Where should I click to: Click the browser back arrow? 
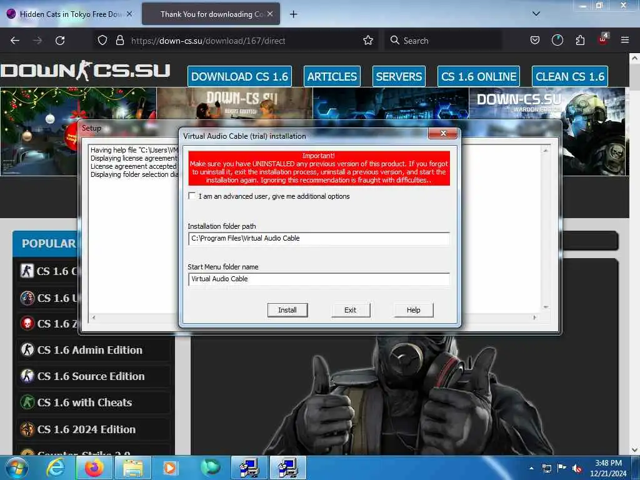click(15, 41)
